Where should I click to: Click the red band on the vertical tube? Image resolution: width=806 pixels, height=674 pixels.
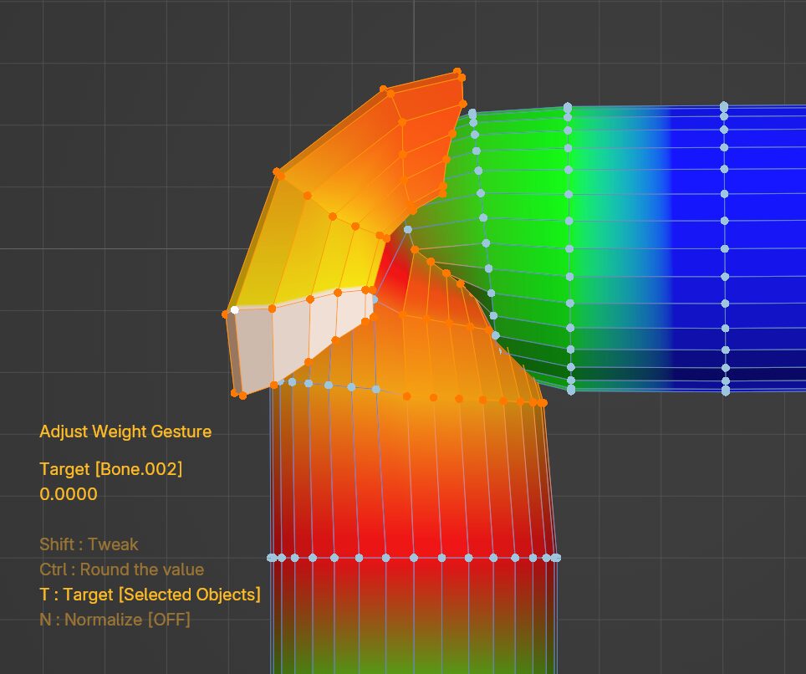click(x=418, y=535)
